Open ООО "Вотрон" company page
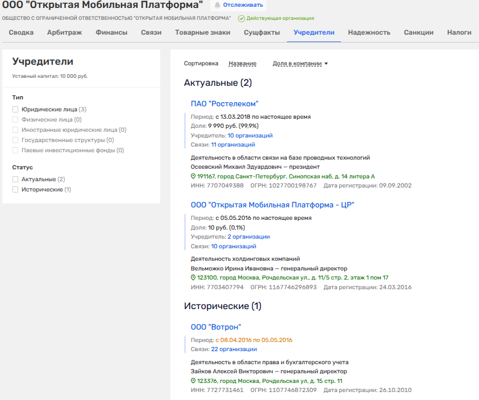Image resolution: width=479 pixels, height=400 pixels. (216, 327)
